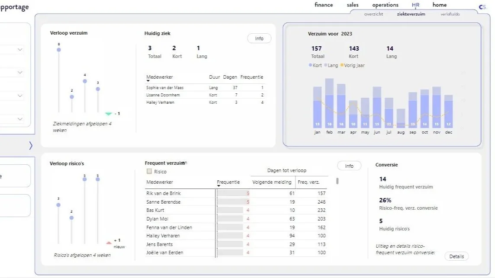Click Info button in Huidig ziek
The width and height of the screenshot is (495, 278).
coord(259,38)
